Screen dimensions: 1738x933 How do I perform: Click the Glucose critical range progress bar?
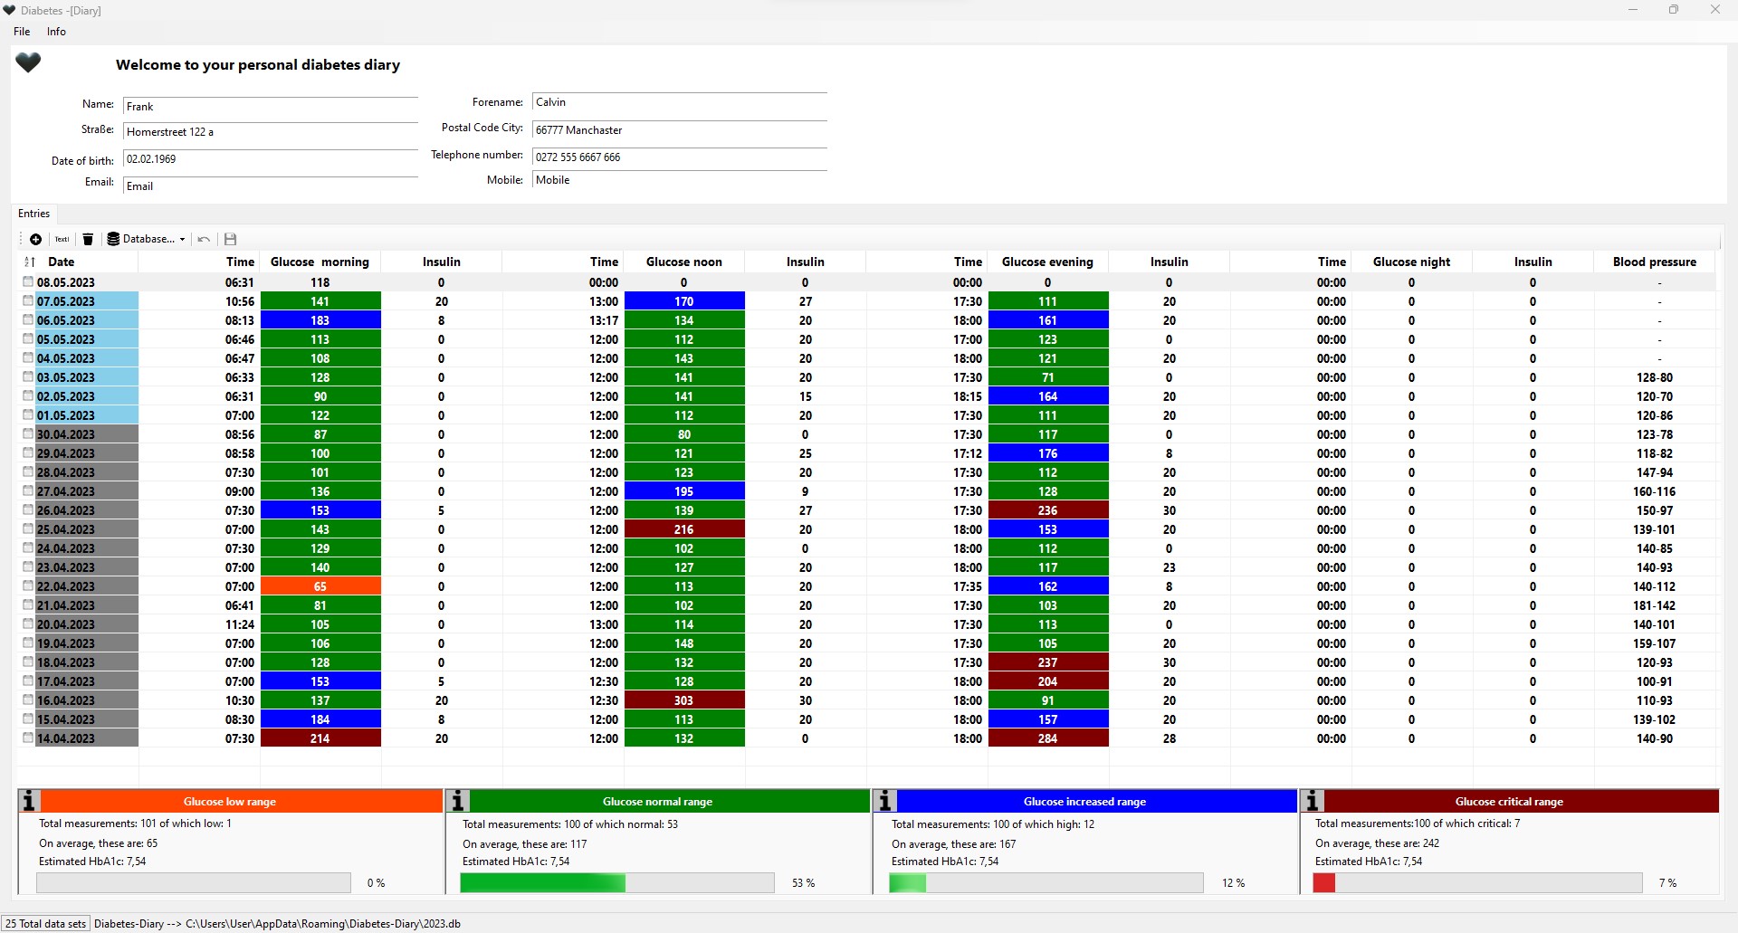point(1477,882)
